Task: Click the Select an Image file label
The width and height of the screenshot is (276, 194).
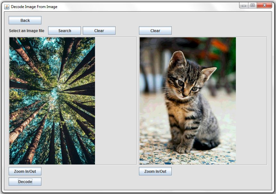Action: tap(26, 31)
